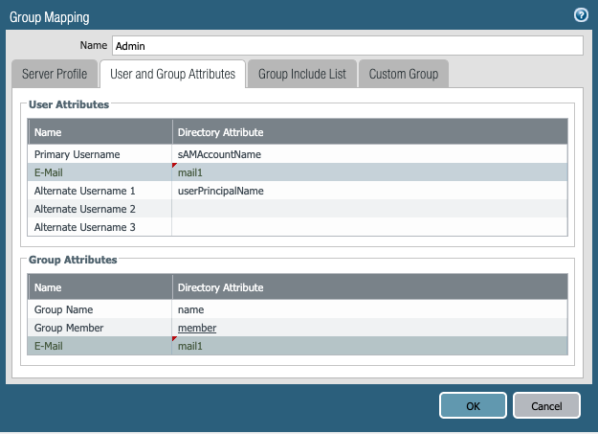Image resolution: width=598 pixels, height=434 pixels.
Task: Click empty Alternate Username 2 attribute cell
Action: click(x=369, y=209)
